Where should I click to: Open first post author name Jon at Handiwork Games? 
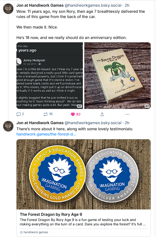[x=40, y=6]
